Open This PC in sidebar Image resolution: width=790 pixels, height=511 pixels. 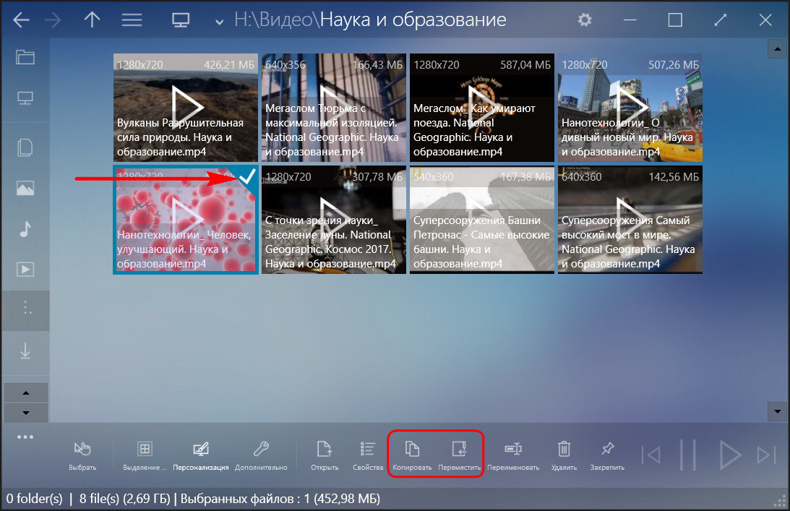pos(25,98)
